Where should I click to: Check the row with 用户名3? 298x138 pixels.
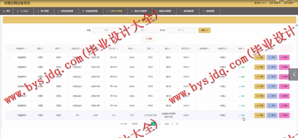[x=9, y=77]
